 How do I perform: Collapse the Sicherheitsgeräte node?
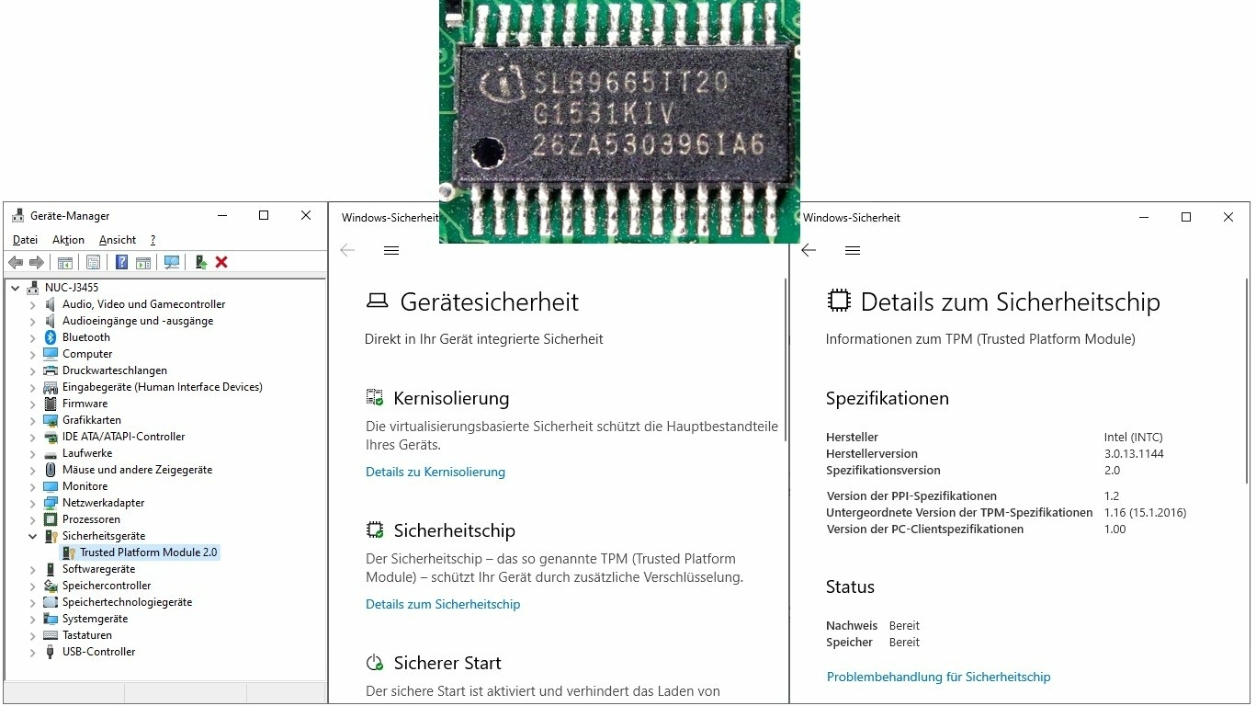pyautogui.click(x=33, y=536)
